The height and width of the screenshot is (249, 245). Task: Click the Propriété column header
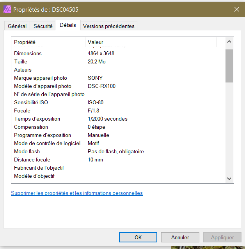tap(49, 42)
